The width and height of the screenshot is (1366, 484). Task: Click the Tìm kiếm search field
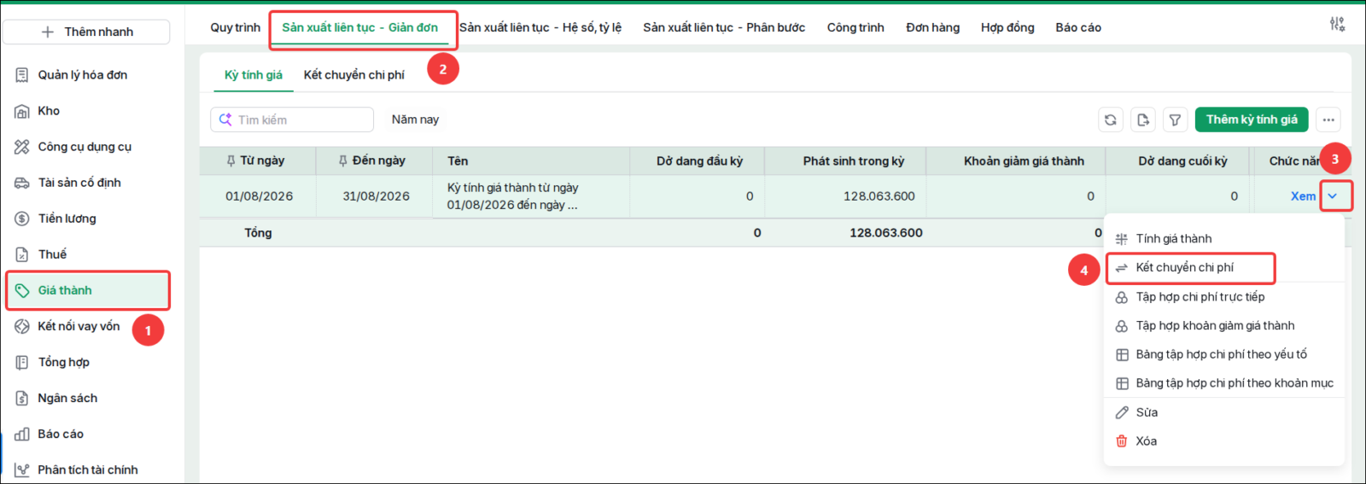click(292, 120)
